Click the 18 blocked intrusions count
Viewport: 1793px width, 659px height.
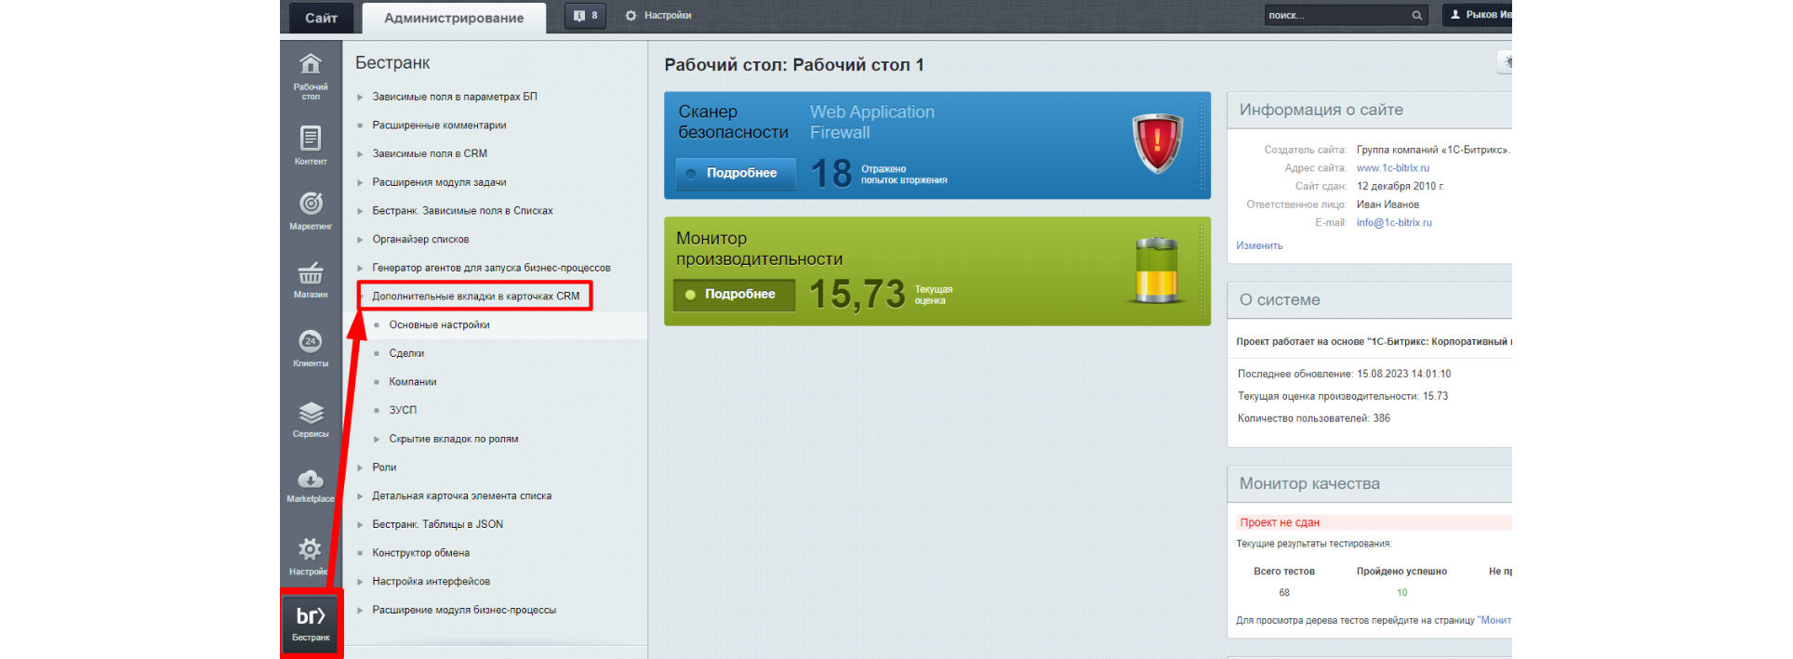[x=830, y=174]
